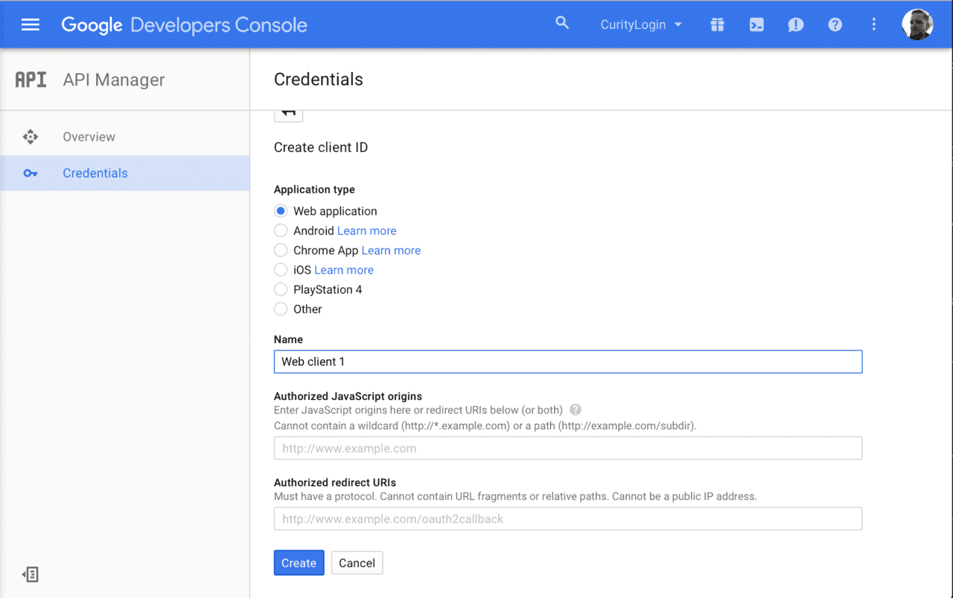Open the Credentials sidebar item
This screenshot has width=953, height=598.
coord(95,173)
